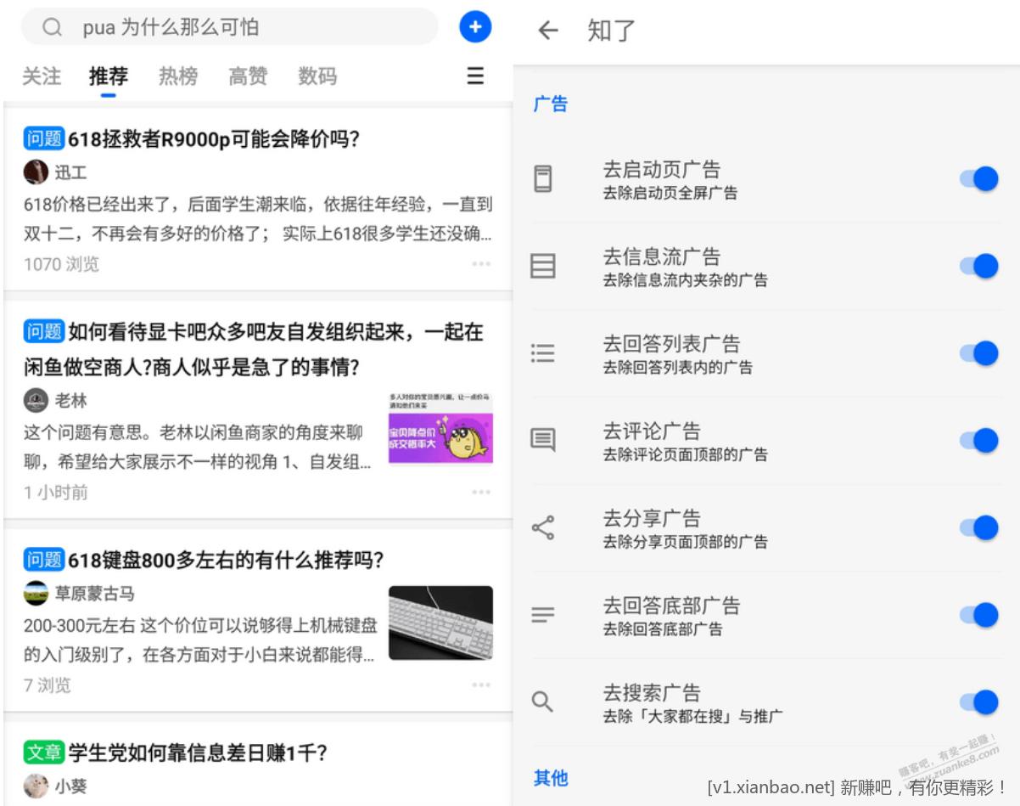Toggle off 去信息流广告

(x=978, y=266)
